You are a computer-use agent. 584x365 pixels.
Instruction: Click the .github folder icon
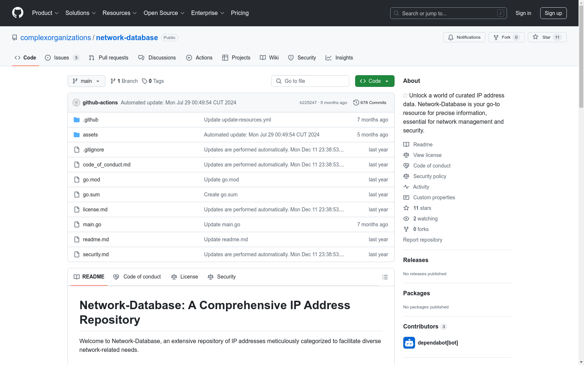coord(77,120)
